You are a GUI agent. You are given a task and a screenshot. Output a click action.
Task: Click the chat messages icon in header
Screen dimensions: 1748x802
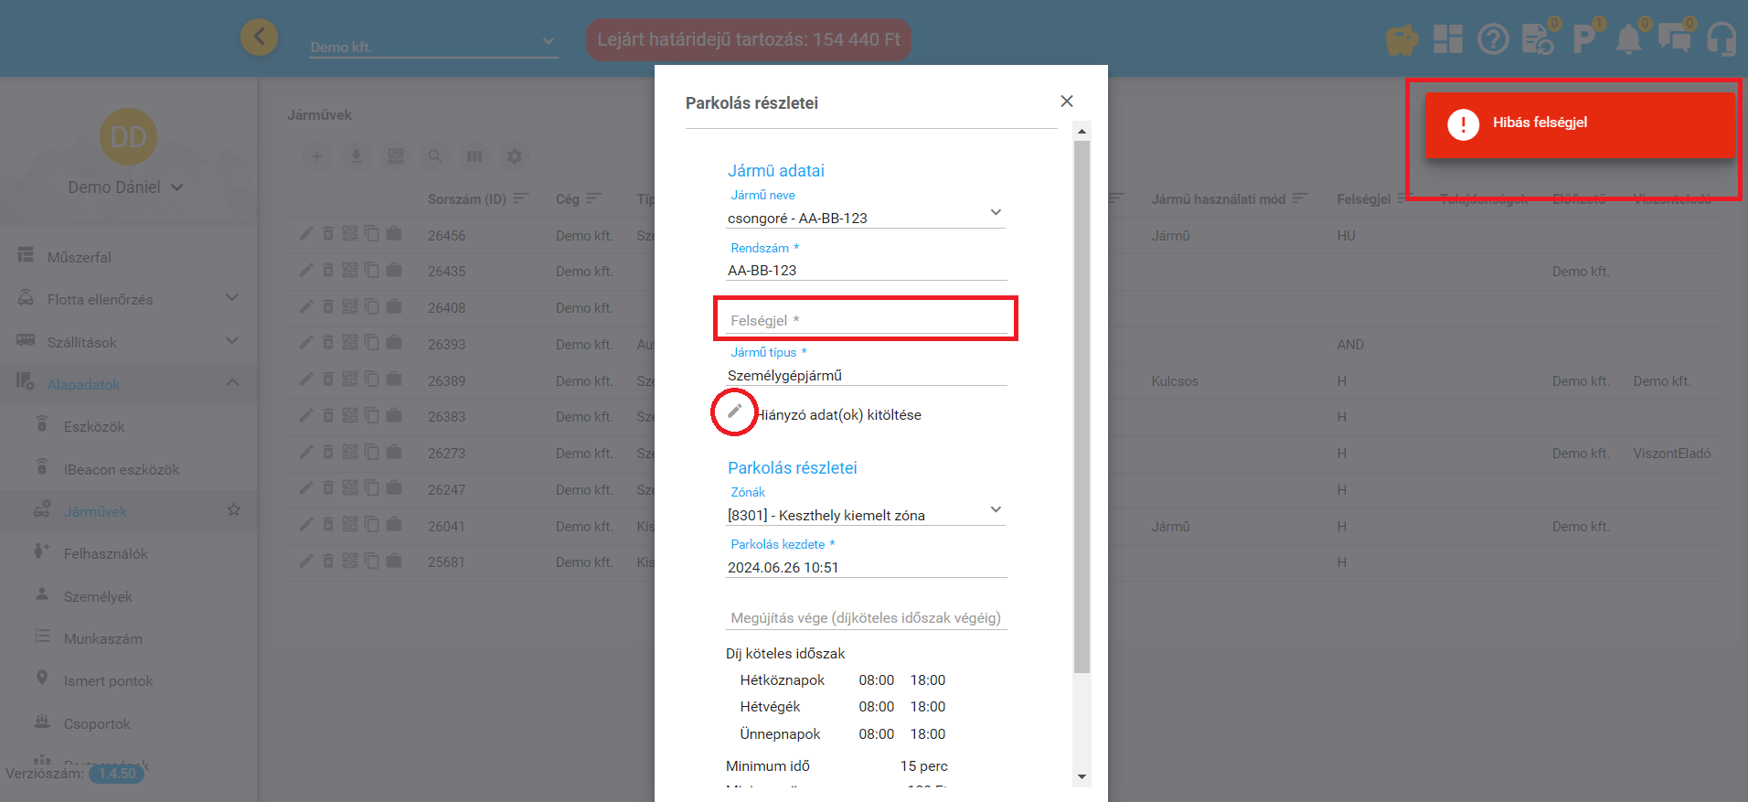tap(1675, 39)
